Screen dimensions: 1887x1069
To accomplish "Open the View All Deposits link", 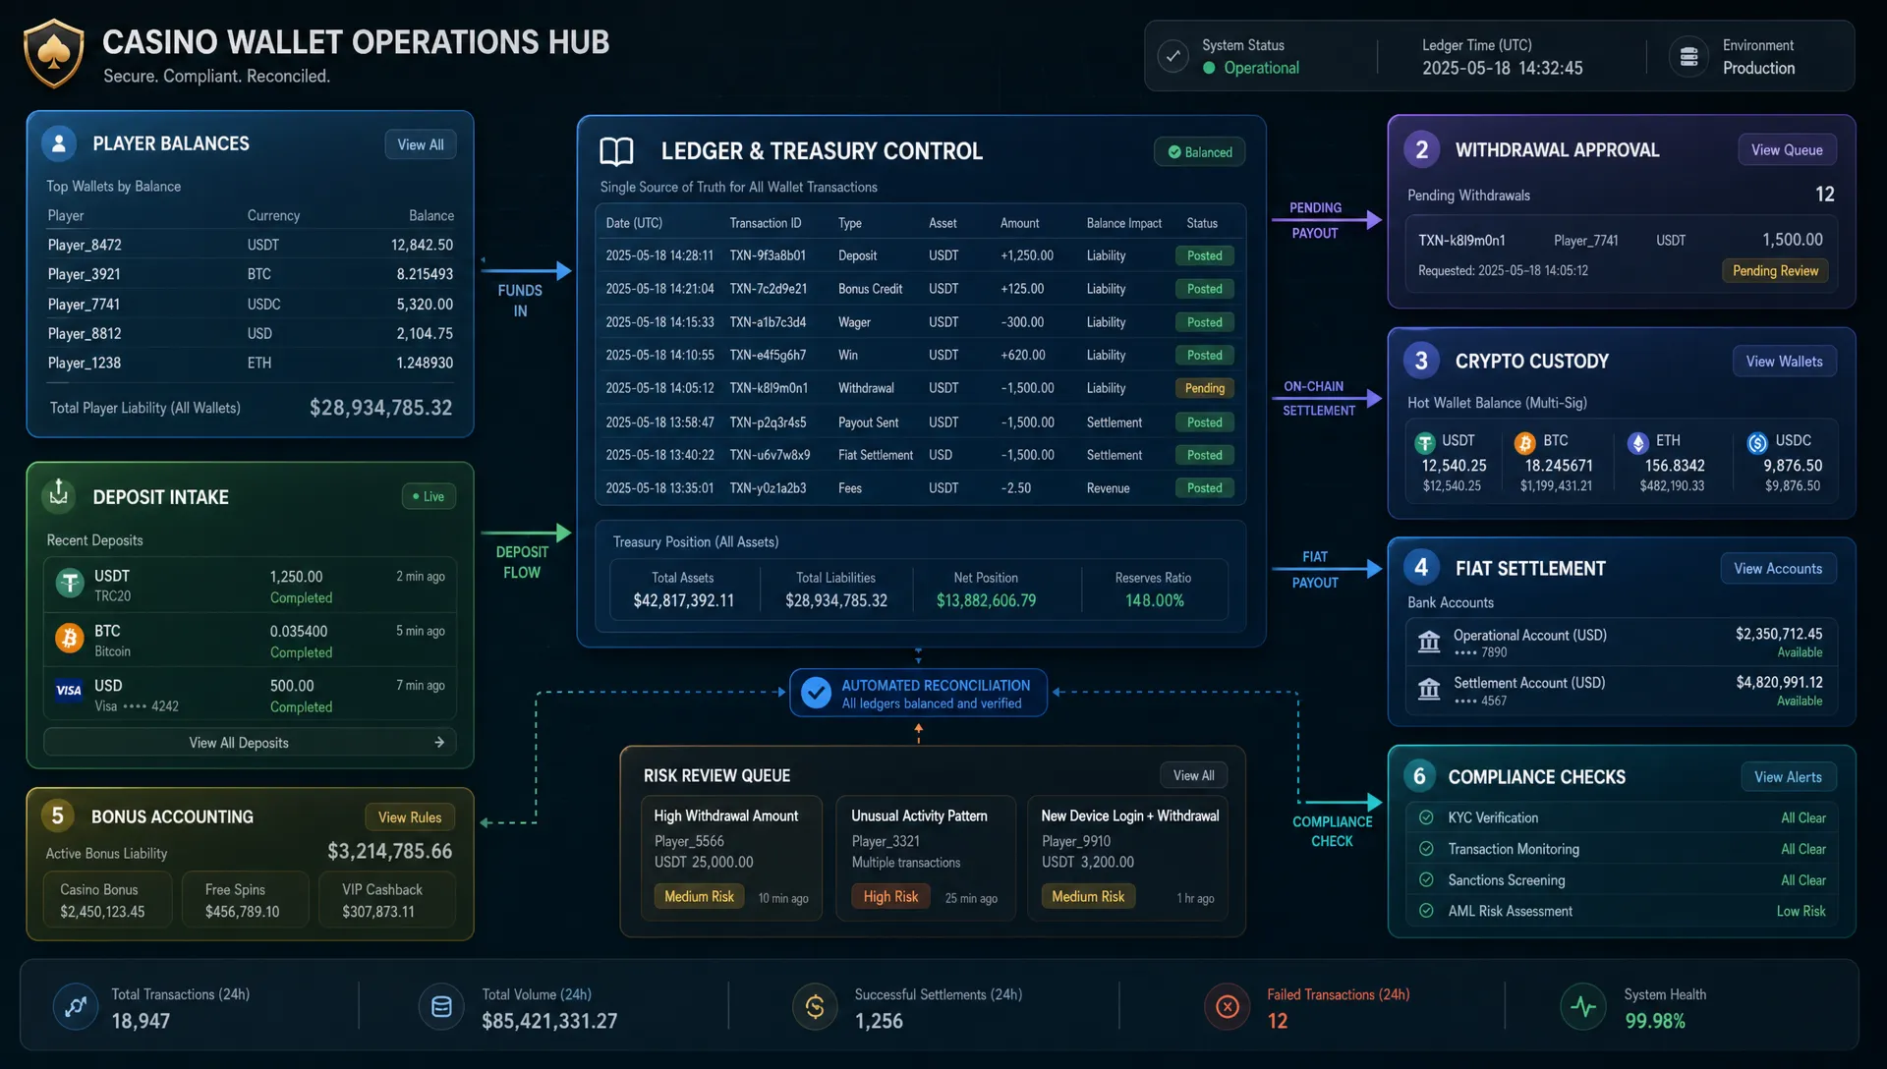I will click(250, 743).
